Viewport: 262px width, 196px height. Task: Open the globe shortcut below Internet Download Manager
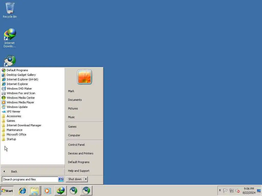coord(10,61)
